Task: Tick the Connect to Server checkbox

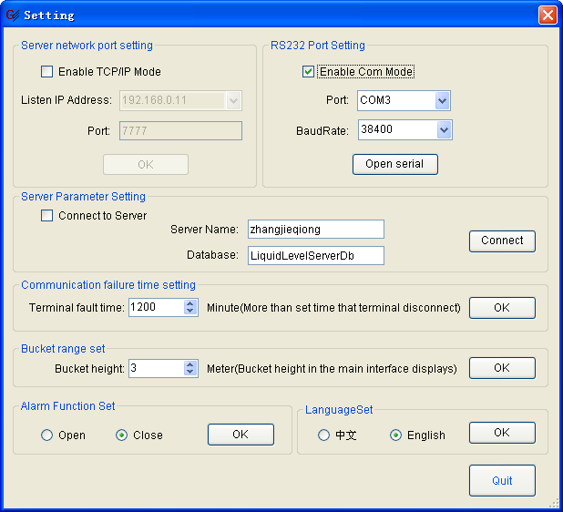Action: [x=47, y=216]
